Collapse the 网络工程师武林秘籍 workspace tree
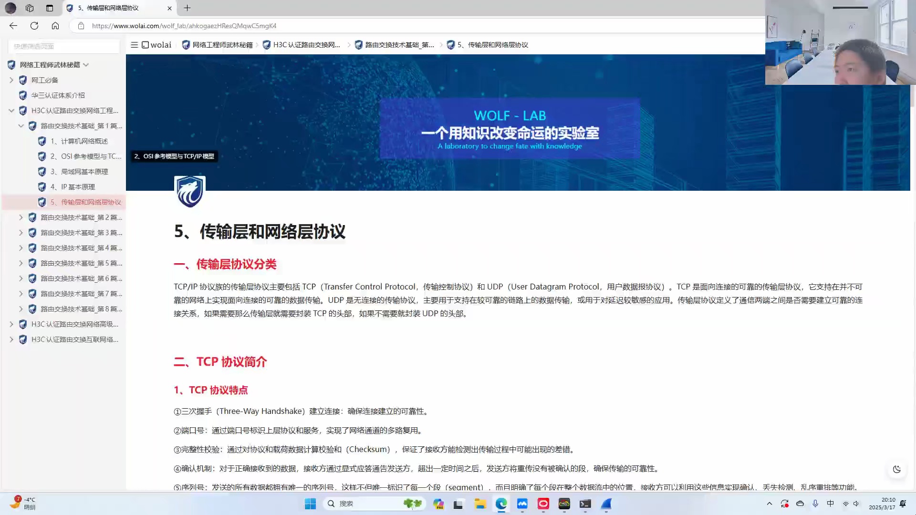This screenshot has height=515, width=916. coord(86,64)
